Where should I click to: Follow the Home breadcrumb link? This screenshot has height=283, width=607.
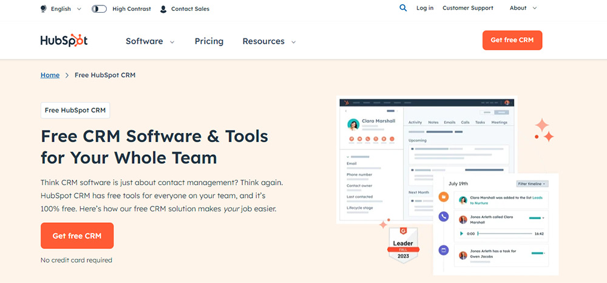(50, 75)
